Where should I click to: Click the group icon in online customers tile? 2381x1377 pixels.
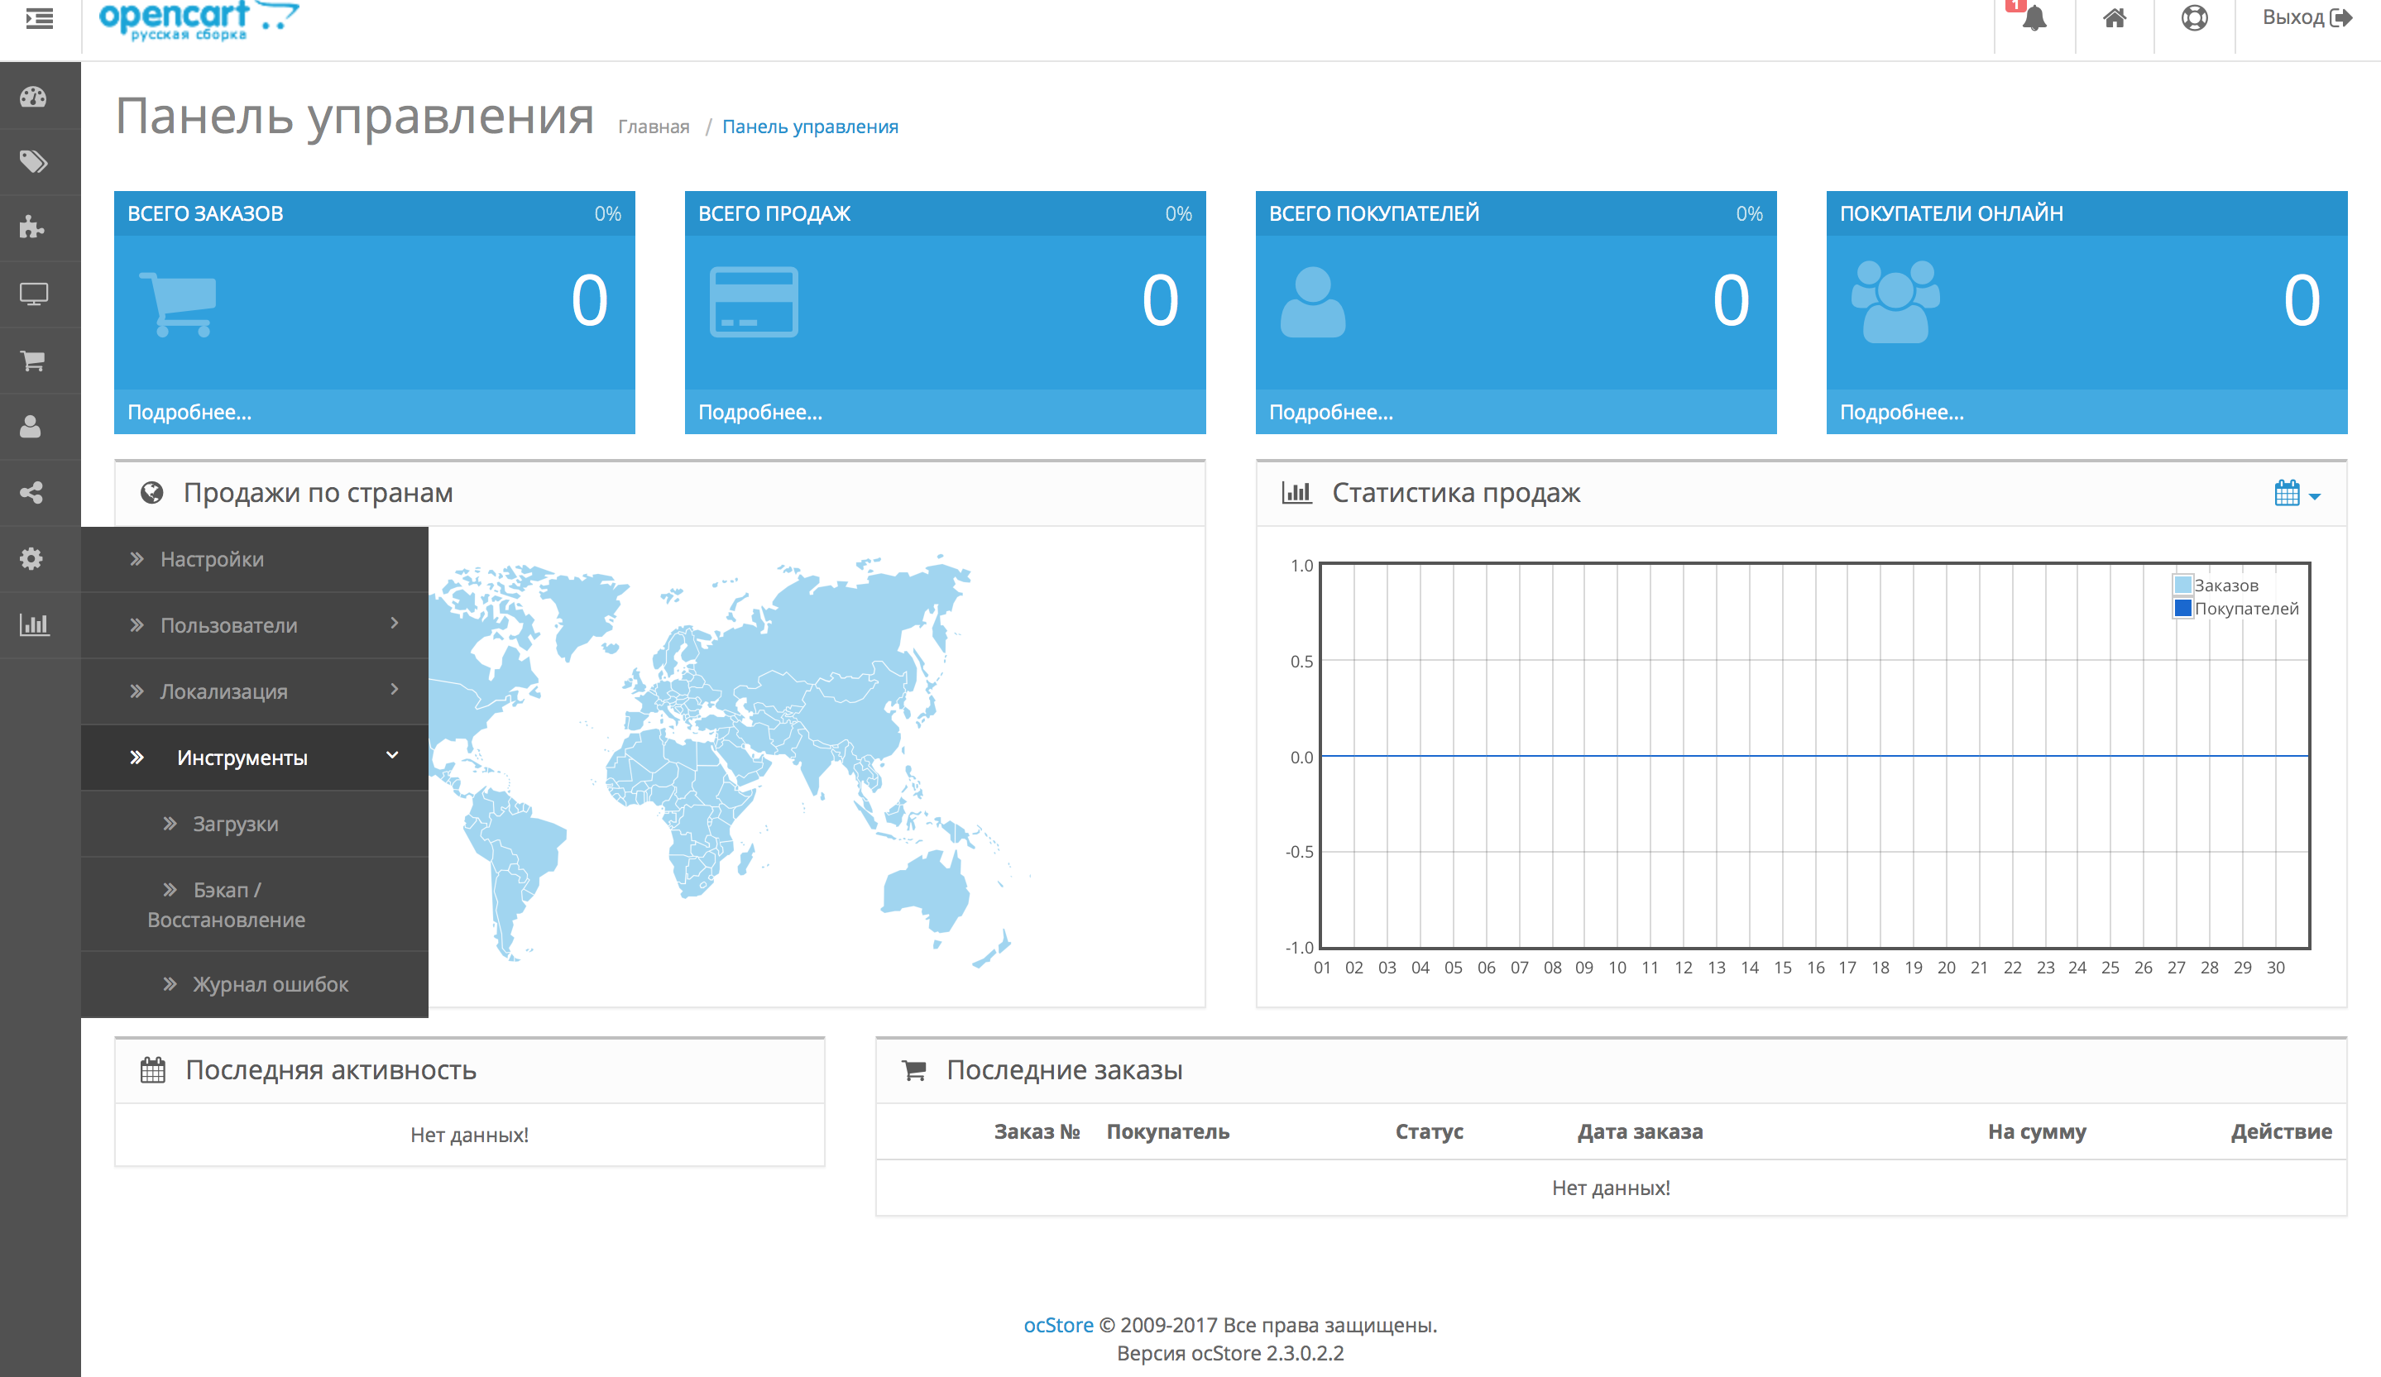pyautogui.click(x=1895, y=301)
